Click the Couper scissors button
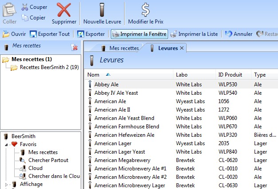The width and height of the screenshot is (278, 189). pos(35,7)
